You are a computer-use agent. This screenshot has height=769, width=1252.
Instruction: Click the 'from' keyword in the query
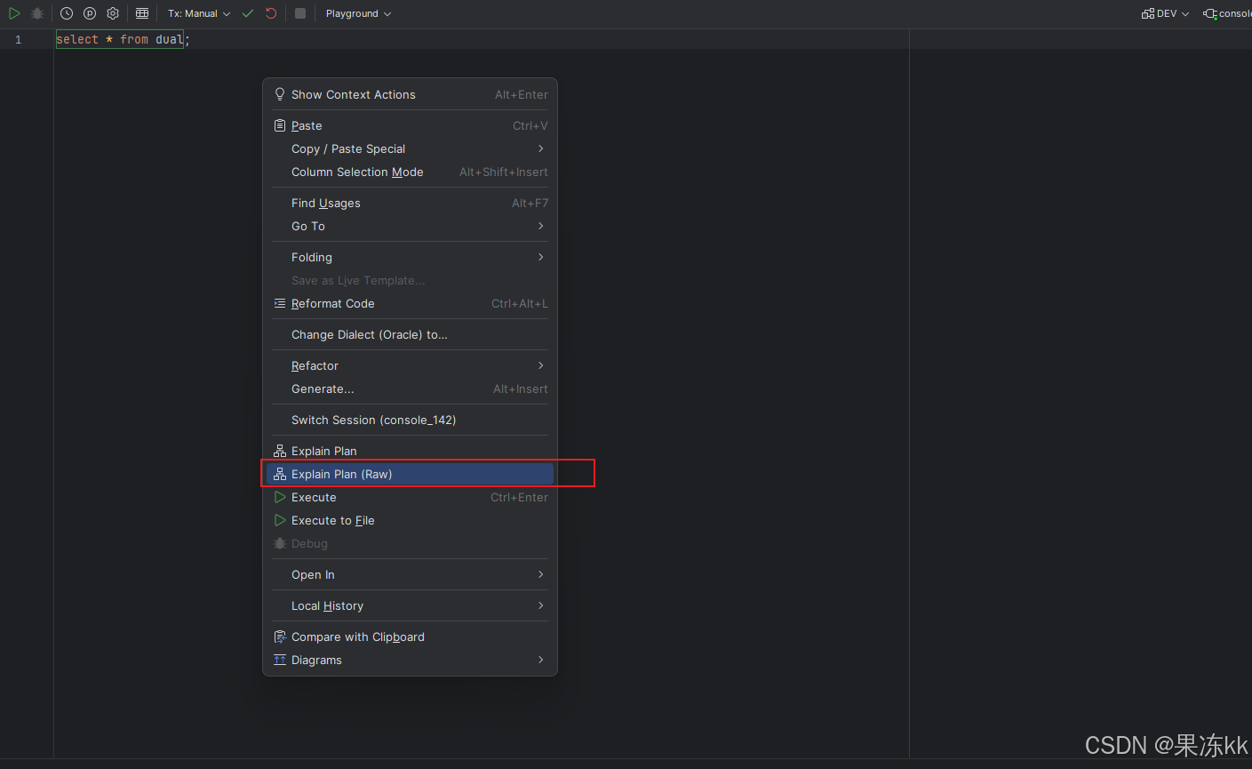click(134, 39)
